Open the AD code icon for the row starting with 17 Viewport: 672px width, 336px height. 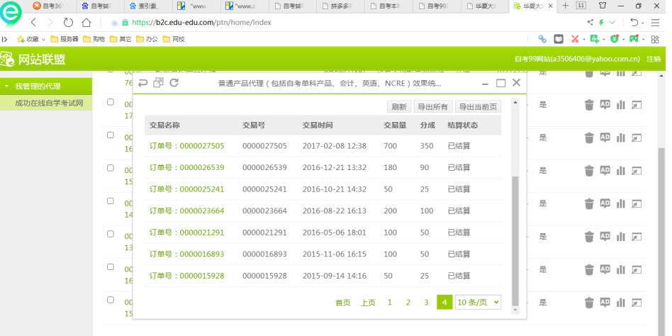[605, 105]
